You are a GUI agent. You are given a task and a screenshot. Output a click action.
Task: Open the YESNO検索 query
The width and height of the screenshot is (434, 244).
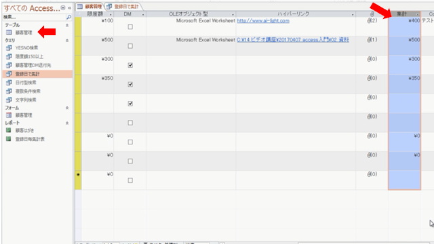coord(26,48)
